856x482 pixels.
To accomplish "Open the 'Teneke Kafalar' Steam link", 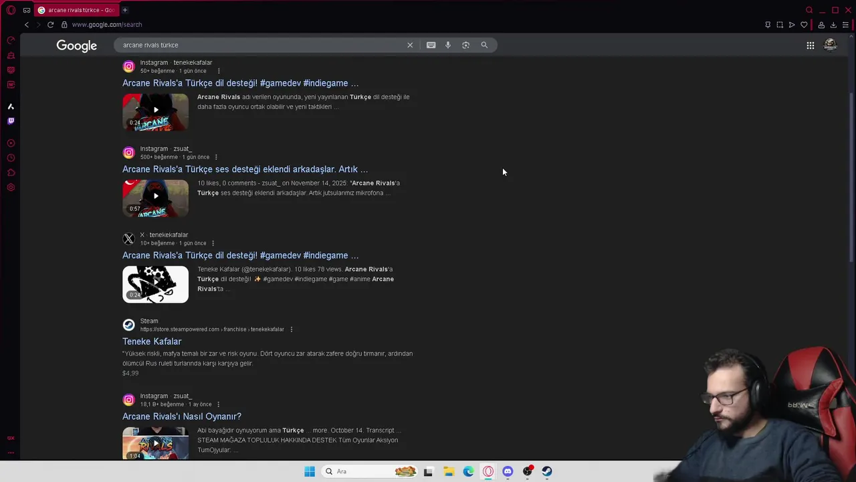I will point(152,341).
